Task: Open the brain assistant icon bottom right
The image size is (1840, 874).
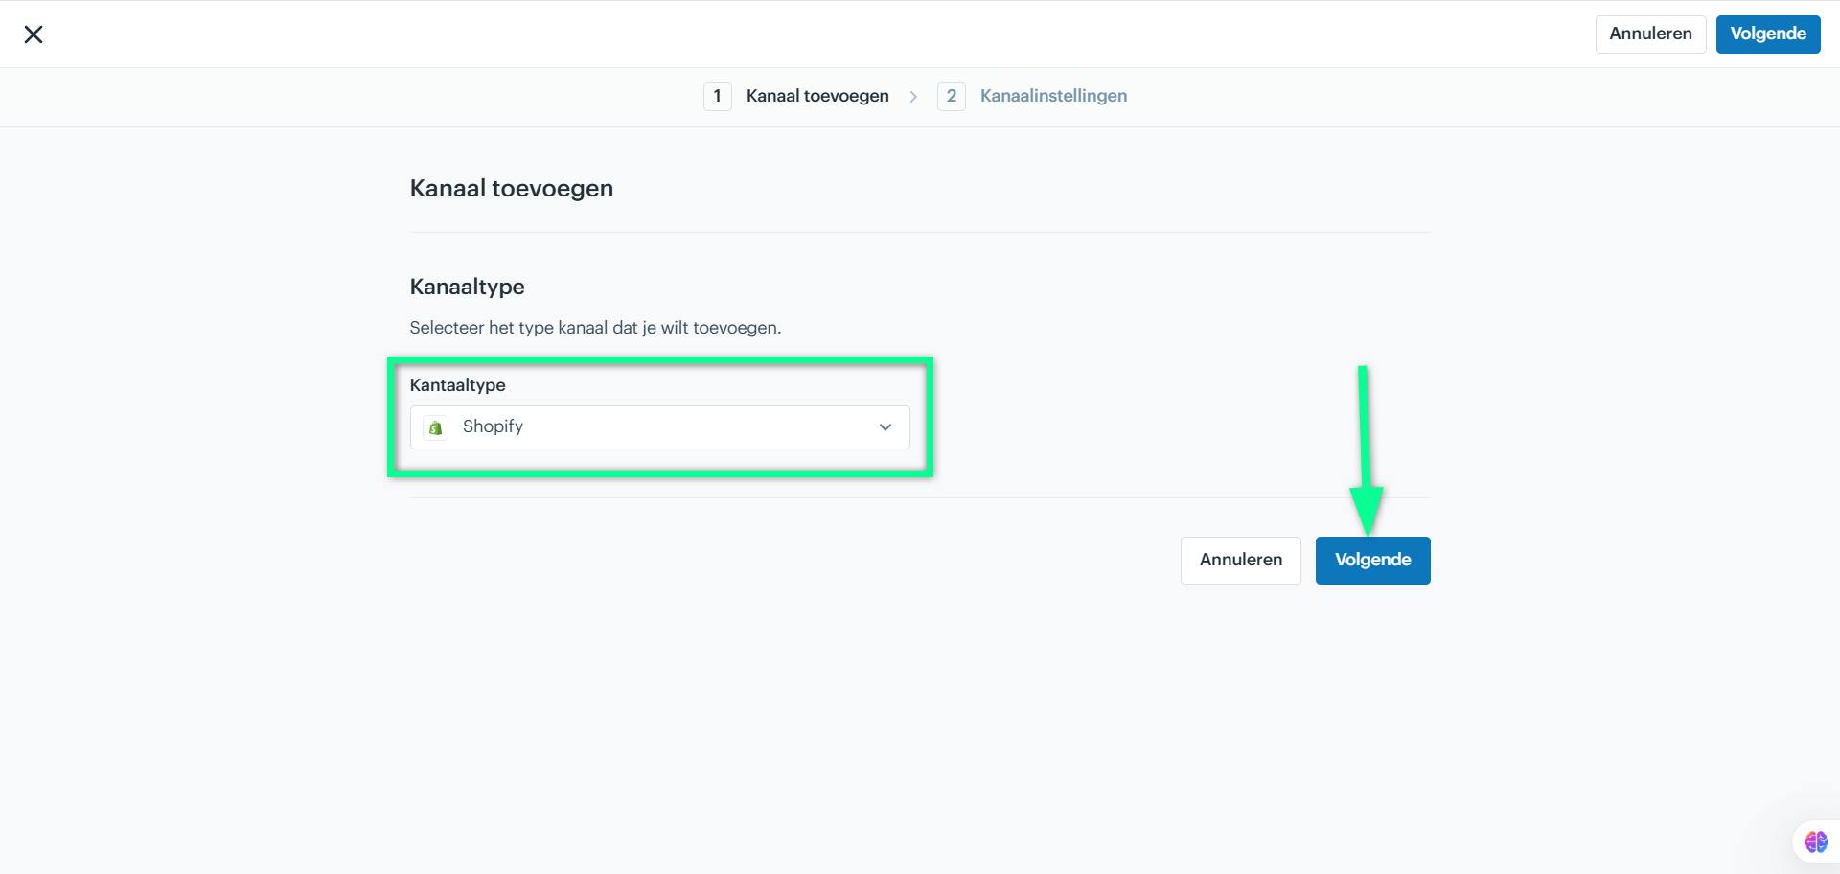Action: 1815,841
